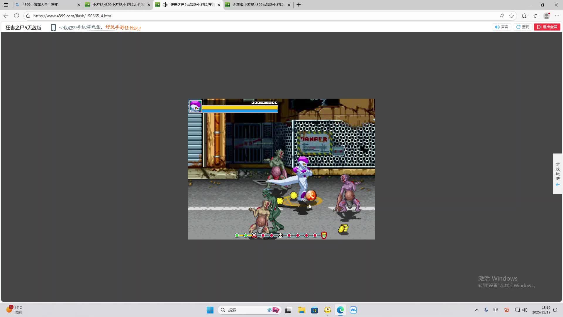Viewport: 563px width, 317px height.
Task: Open File Explorer from taskbar
Action: [x=301, y=310]
